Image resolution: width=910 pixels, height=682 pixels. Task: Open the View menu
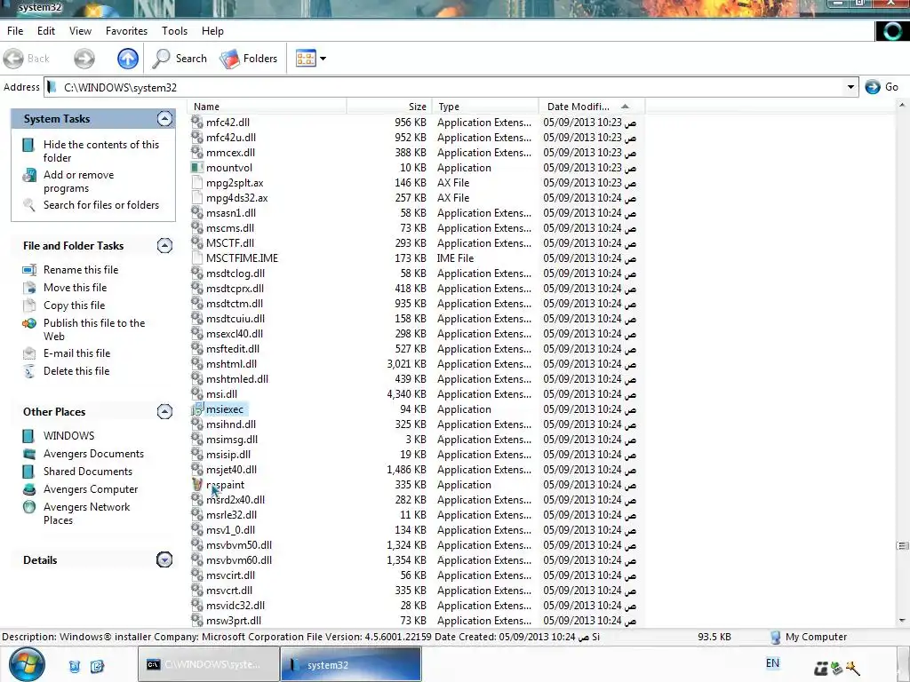click(80, 31)
